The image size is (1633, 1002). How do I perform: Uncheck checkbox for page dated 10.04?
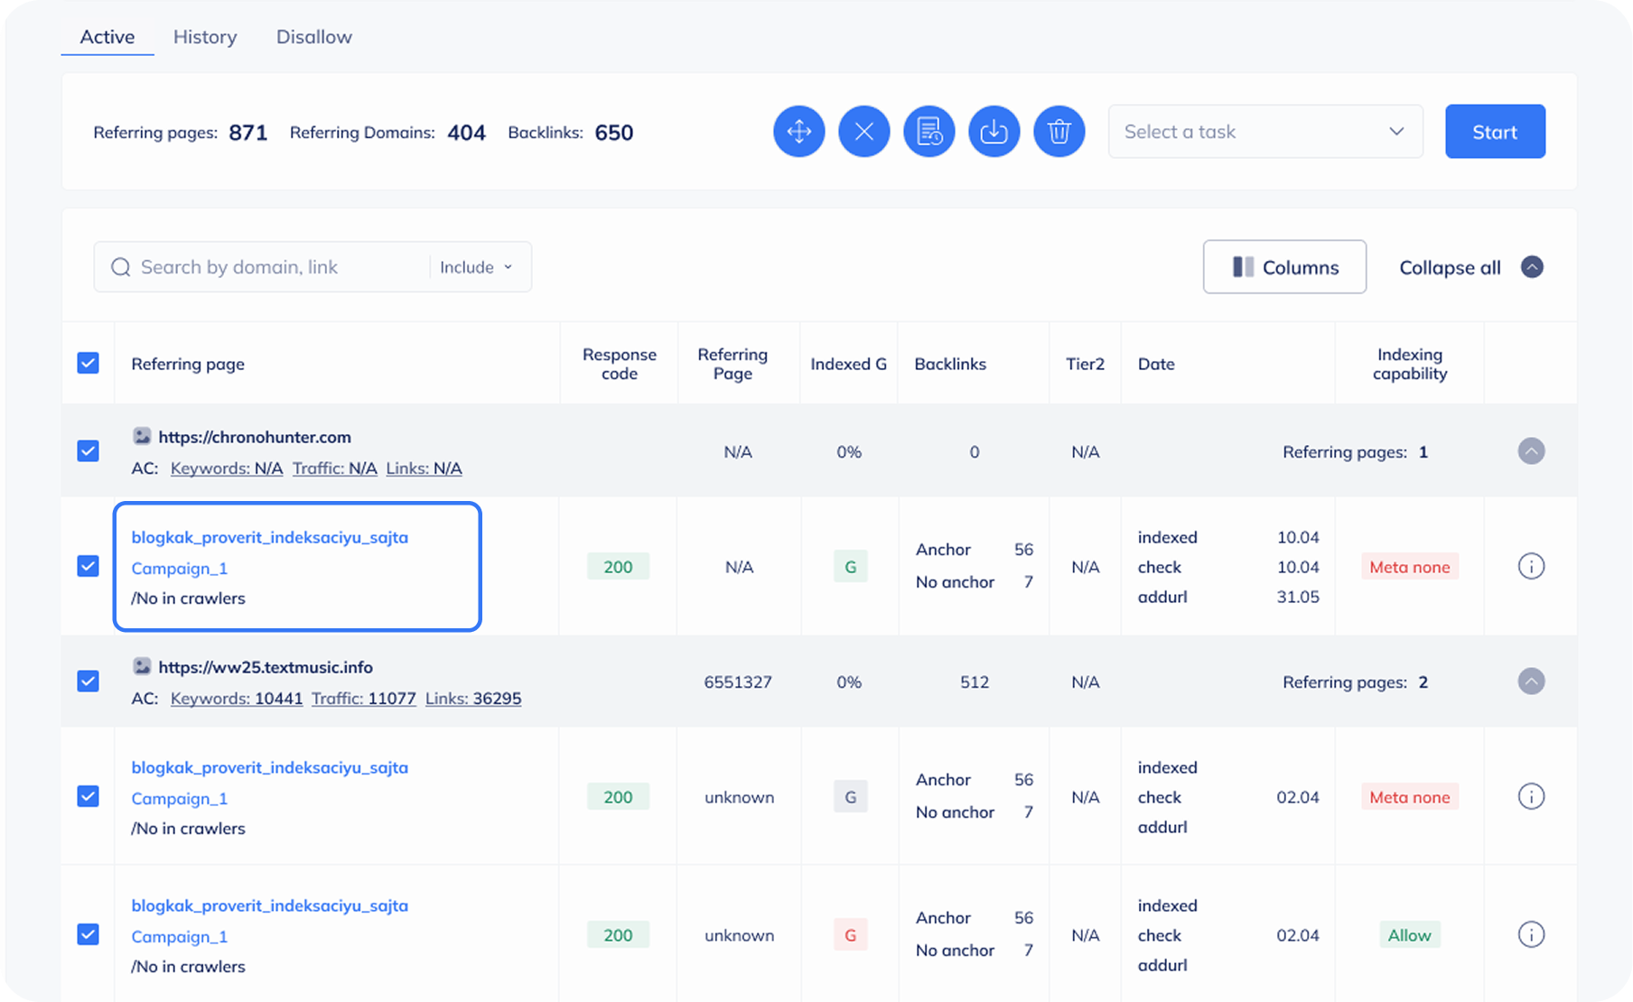(x=88, y=566)
